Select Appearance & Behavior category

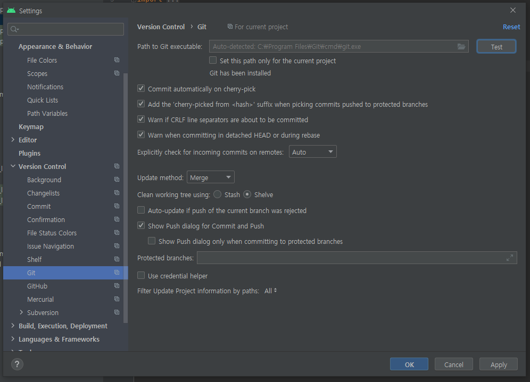pos(55,47)
